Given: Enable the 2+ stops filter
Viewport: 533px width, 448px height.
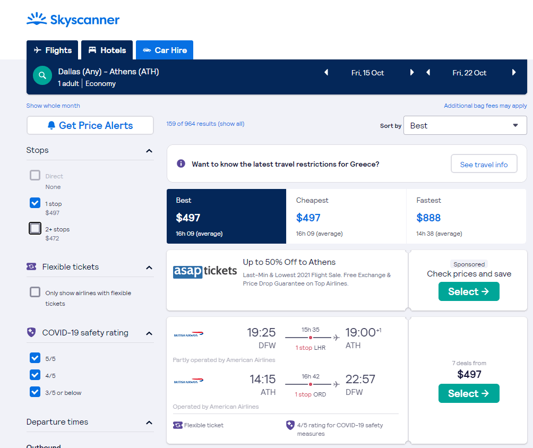Looking at the screenshot, I should (x=35, y=228).
